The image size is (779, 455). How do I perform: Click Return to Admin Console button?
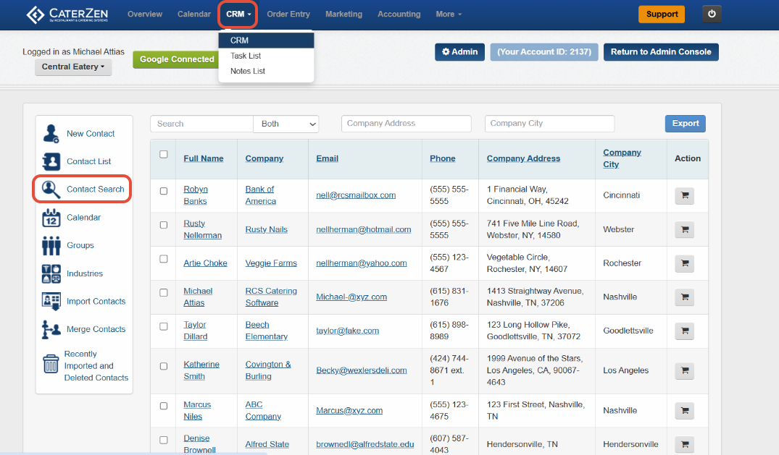(x=661, y=52)
